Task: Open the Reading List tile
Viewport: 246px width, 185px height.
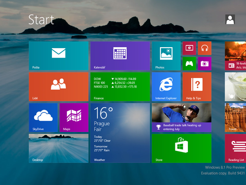Action: click(235, 148)
